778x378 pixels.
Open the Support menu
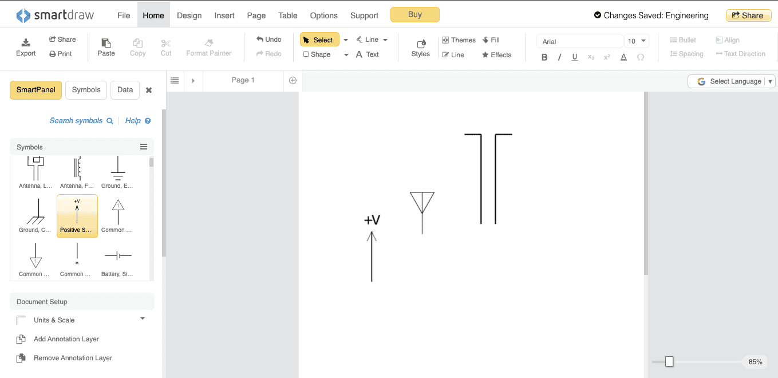click(364, 15)
